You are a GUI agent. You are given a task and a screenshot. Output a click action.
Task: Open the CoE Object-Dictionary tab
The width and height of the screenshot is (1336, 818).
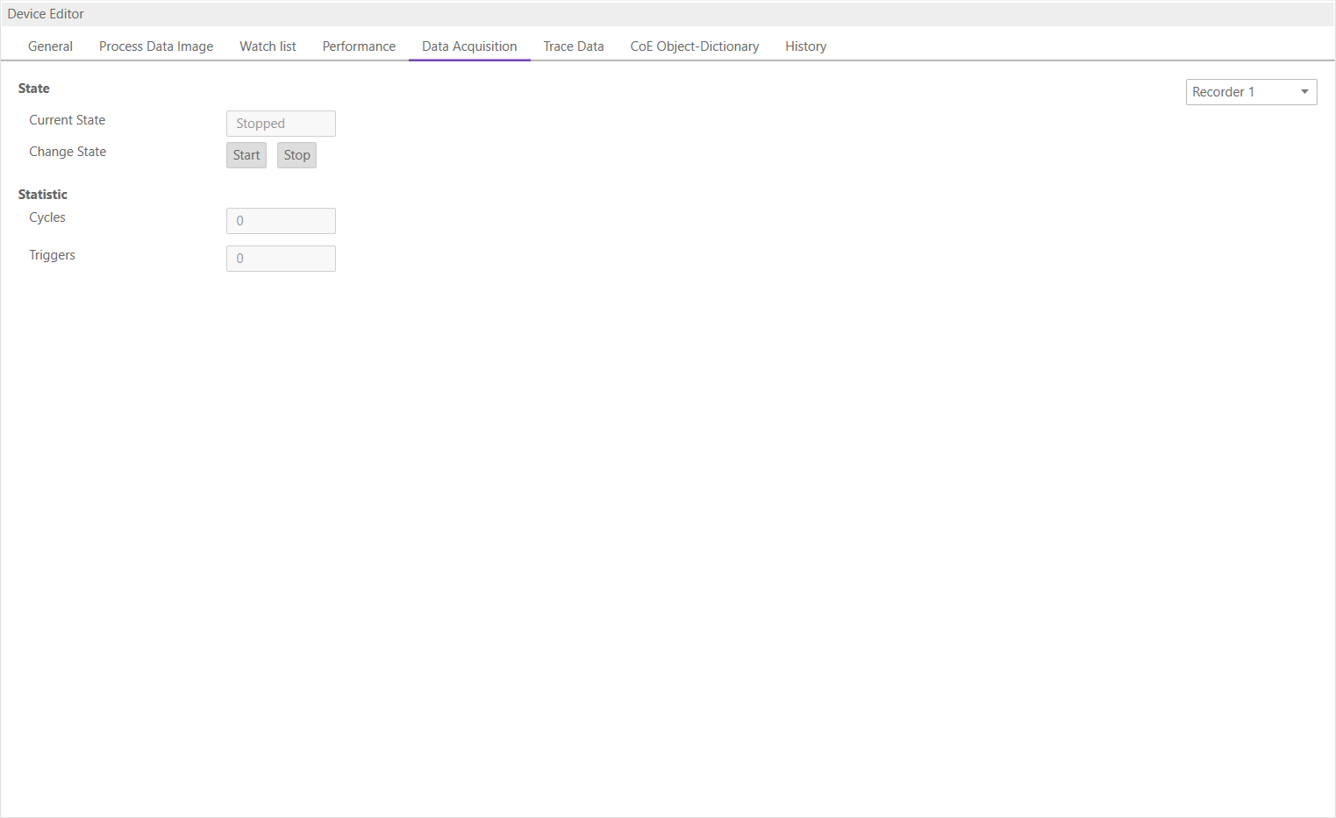694,46
